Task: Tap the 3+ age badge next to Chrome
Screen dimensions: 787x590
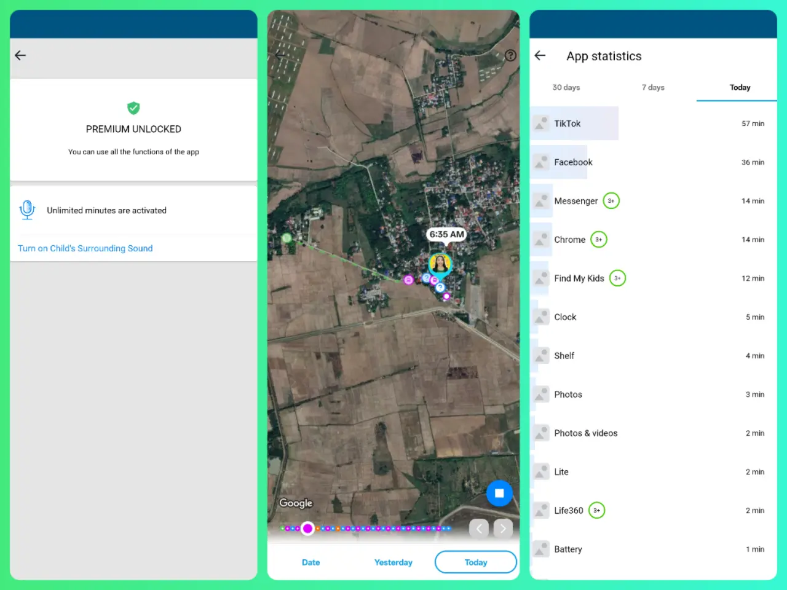Action: click(x=599, y=240)
